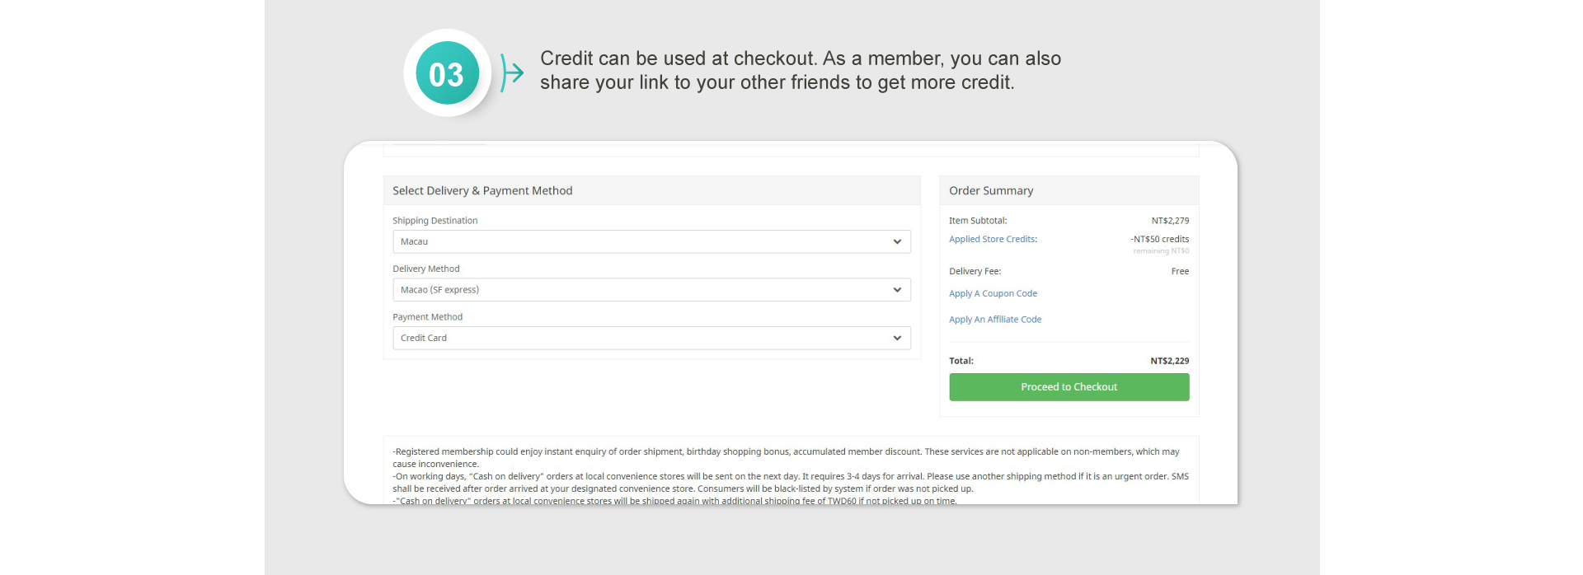Image resolution: width=1583 pixels, height=575 pixels.
Task: Click the credit at checkout instruction text
Action: 800,71
